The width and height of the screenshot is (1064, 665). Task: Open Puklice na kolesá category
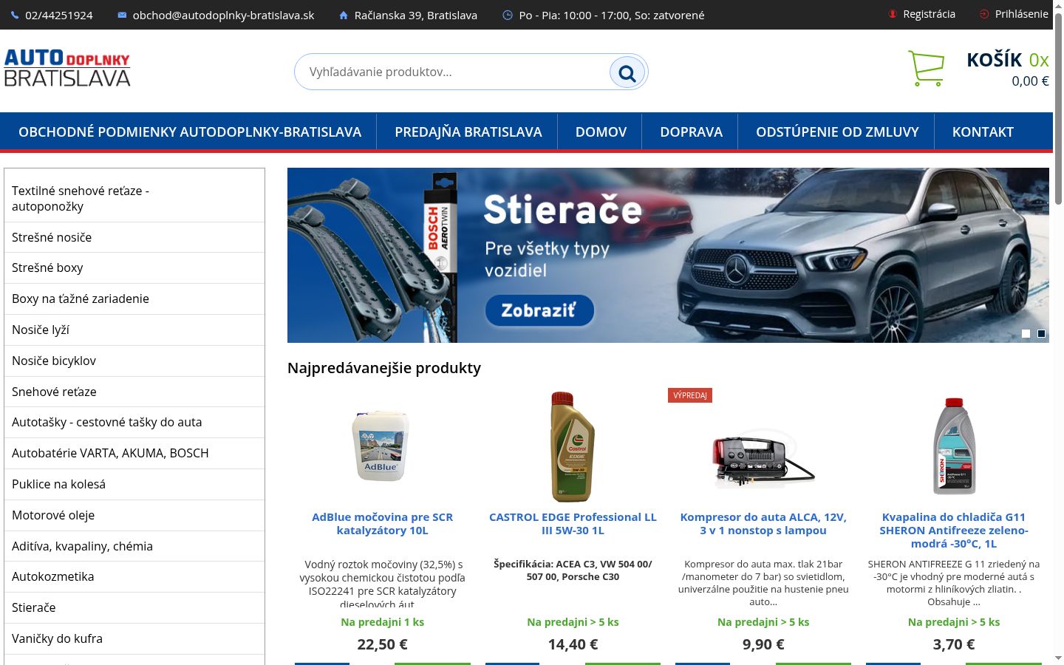point(134,484)
